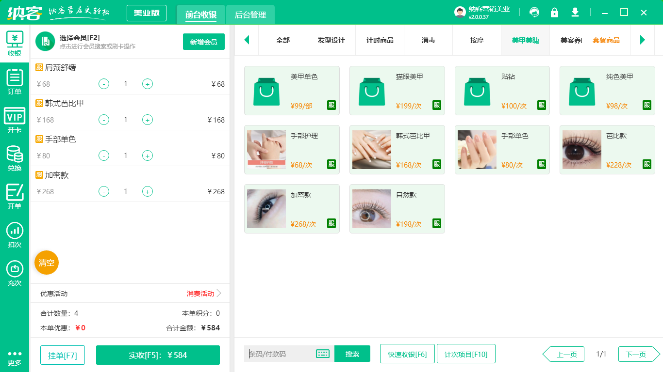Increase quantity of 加密款 with plus
This screenshot has height=372, width=663.
148,191
